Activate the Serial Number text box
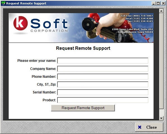Viewport: 167px width, 134px height. (103, 92)
